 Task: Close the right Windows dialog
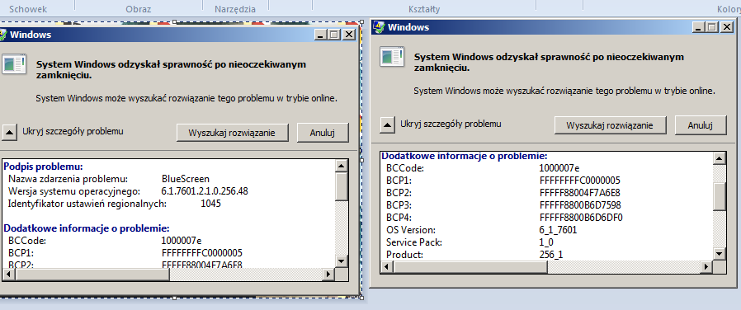coord(726,27)
